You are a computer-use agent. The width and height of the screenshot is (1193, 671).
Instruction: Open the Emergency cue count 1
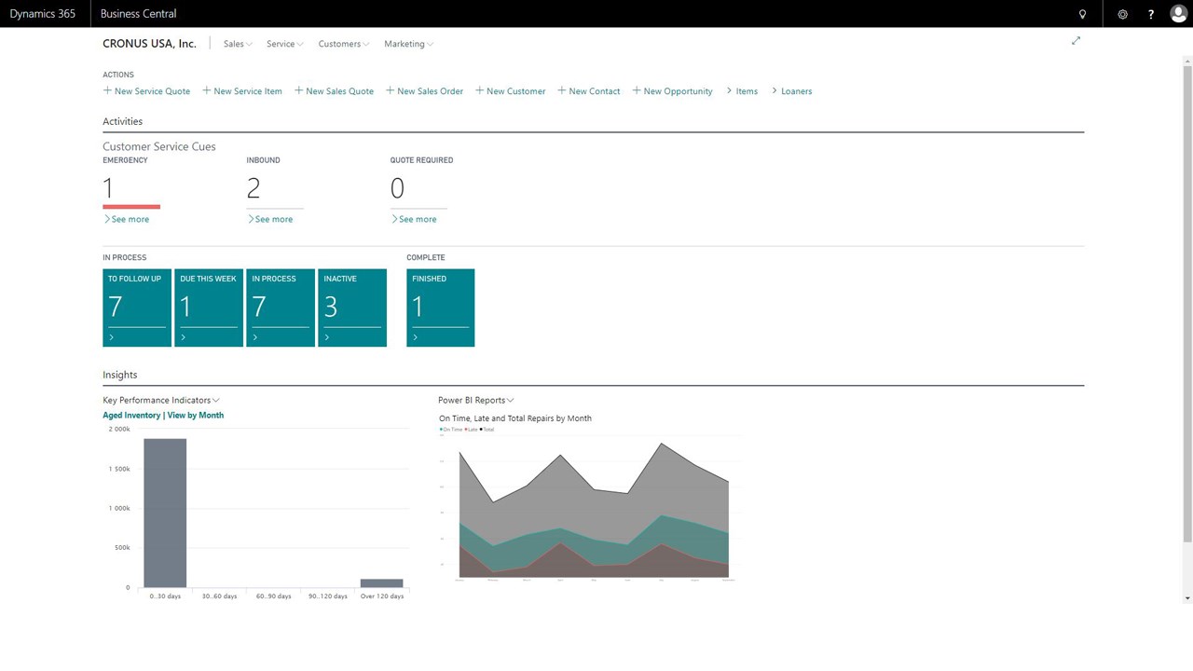(108, 188)
